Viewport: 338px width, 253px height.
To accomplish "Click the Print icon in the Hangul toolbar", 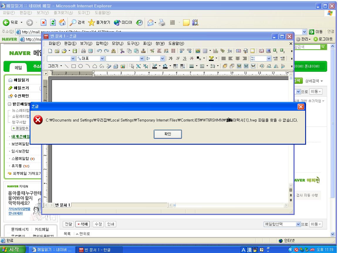I will pos(83,51).
